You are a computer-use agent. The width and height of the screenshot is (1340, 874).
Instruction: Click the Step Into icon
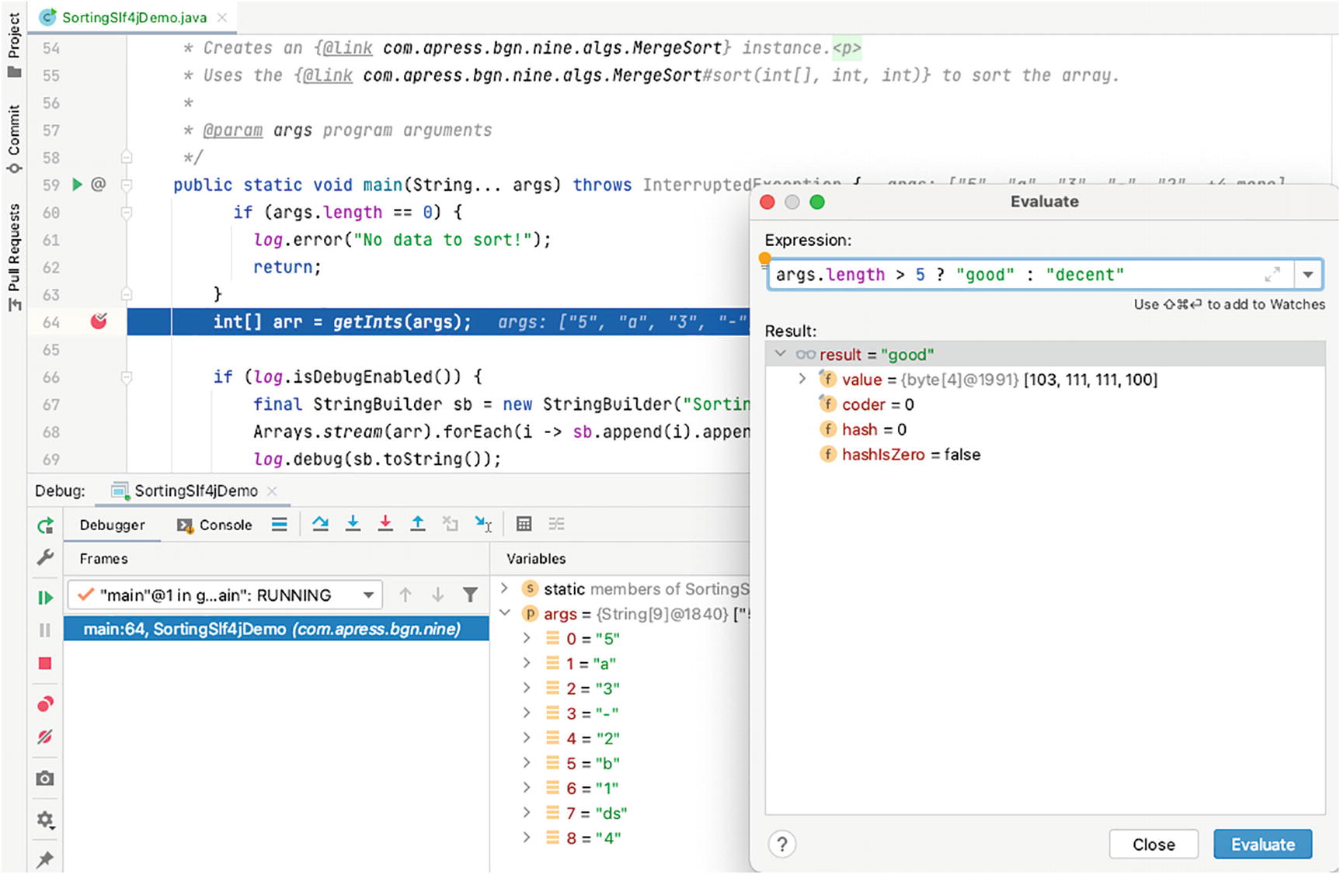pos(353,524)
